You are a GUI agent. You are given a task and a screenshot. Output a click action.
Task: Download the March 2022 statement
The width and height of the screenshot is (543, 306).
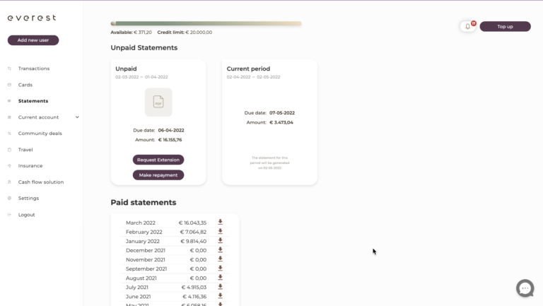[x=221, y=222]
